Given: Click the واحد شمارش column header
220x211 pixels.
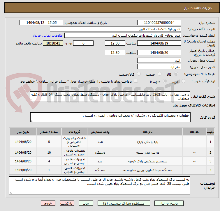Looking at the screenshot, I should tap(100, 132).
